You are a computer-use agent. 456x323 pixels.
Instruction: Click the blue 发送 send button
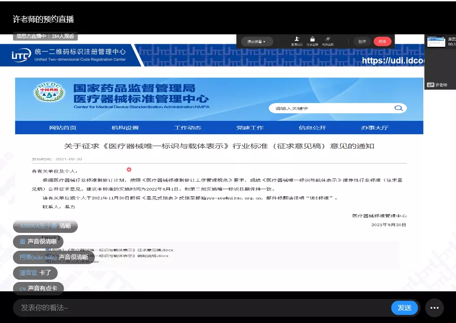tap(405, 308)
